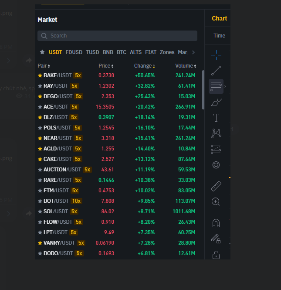Switch to the TUSD market tab
This screenshot has height=290, width=281.
[x=92, y=52]
